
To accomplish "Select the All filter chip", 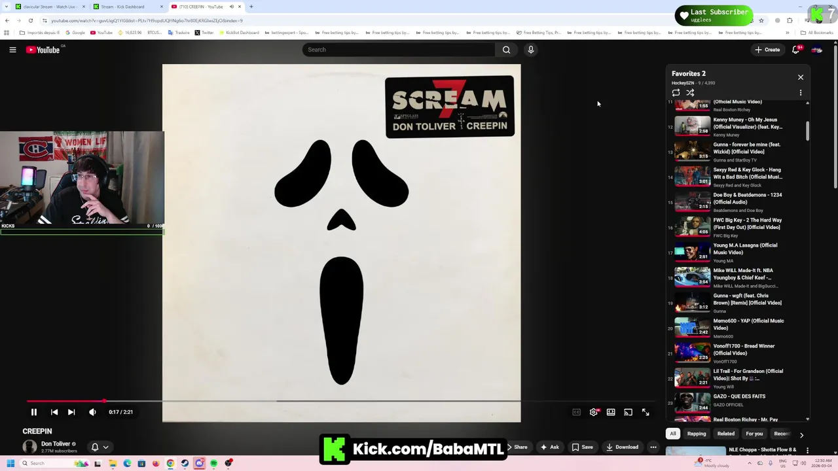I will pos(672,434).
